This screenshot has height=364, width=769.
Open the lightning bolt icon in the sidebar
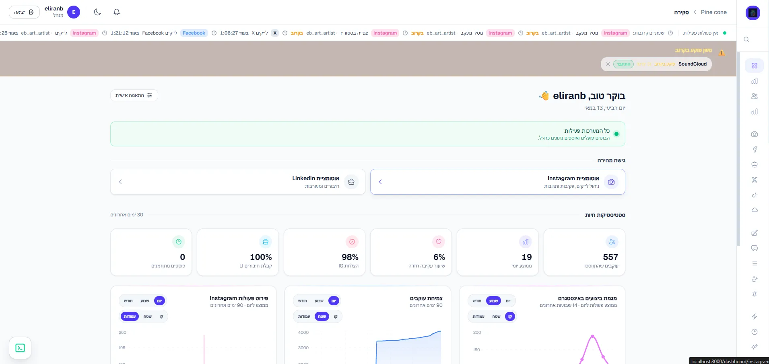[x=755, y=317]
